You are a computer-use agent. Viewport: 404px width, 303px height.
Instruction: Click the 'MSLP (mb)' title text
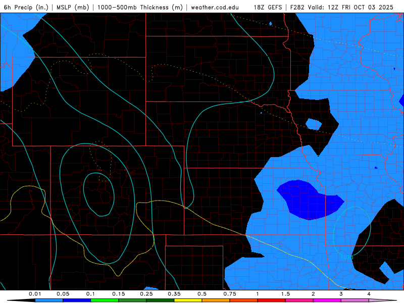[73, 7]
